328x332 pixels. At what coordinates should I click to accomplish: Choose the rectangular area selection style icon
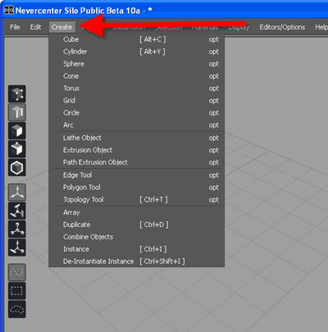click(17, 291)
